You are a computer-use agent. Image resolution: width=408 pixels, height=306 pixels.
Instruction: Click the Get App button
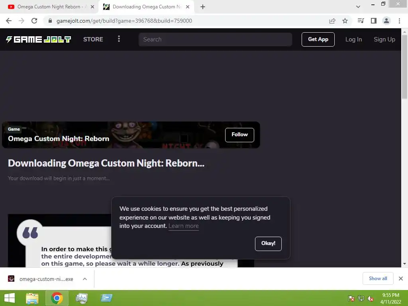pyautogui.click(x=318, y=39)
